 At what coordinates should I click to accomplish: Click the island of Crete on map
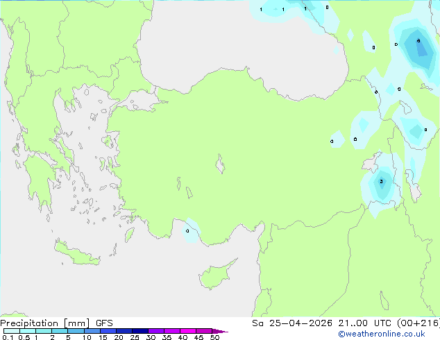(x=76, y=253)
